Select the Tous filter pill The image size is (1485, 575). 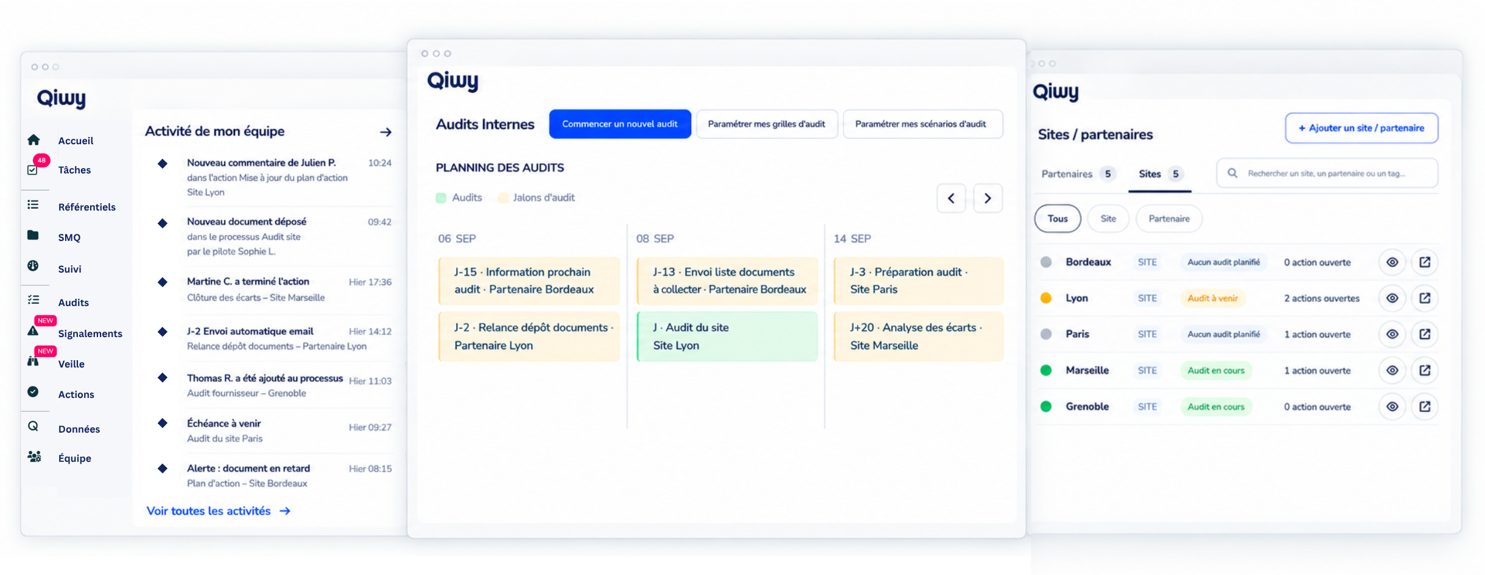tap(1058, 218)
